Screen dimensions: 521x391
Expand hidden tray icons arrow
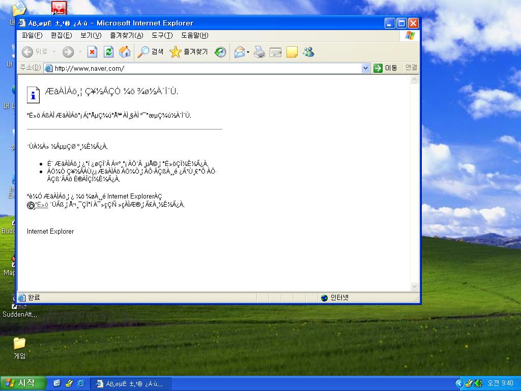(x=459, y=383)
